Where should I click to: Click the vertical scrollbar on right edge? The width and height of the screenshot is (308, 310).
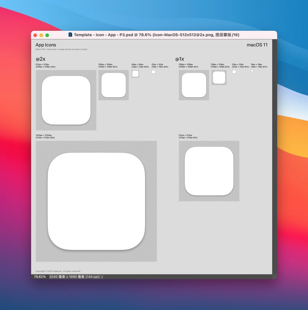point(274,157)
